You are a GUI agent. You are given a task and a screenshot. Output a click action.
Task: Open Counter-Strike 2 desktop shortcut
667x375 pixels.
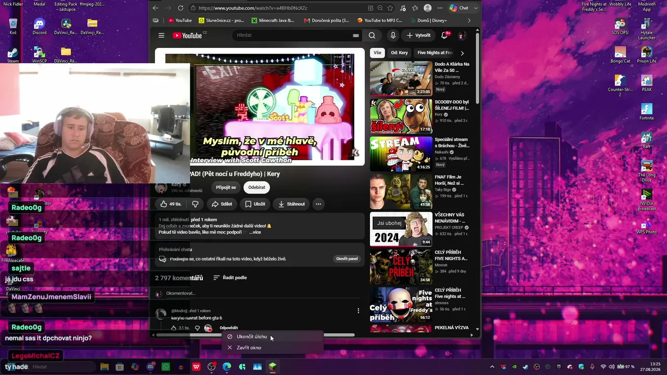(x=620, y=86)
